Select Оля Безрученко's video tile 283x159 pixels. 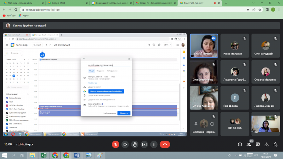[204, 72]
